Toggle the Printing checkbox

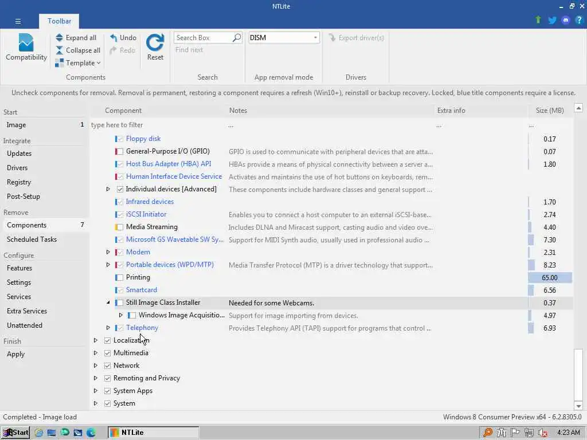(x=120, y=278)
